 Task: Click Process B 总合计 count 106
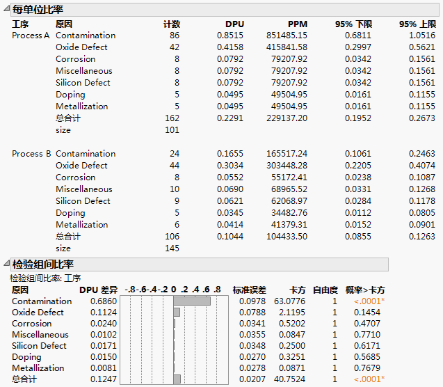pyautogui.click(x=172, y=237)
